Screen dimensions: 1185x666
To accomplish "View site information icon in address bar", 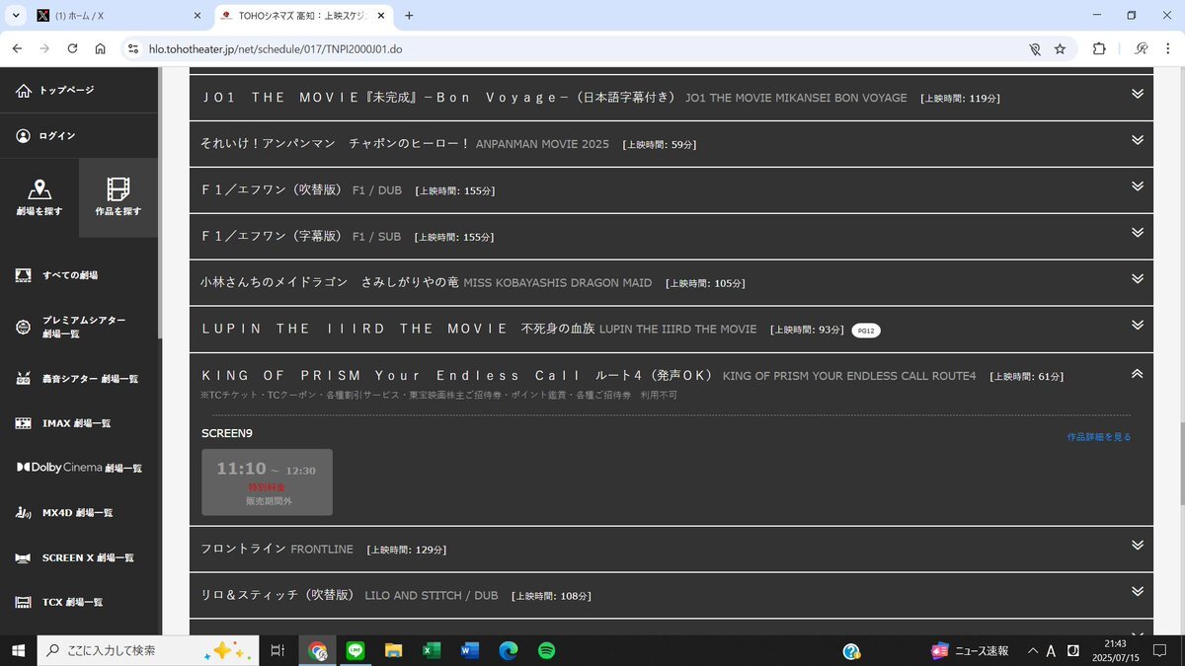I will [x=132, y=48].
